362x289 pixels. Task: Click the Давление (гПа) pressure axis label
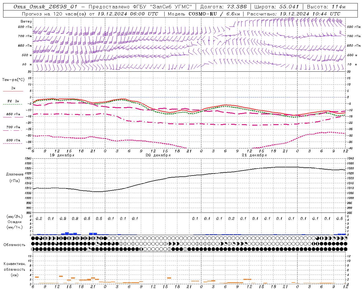coord(14,178)
